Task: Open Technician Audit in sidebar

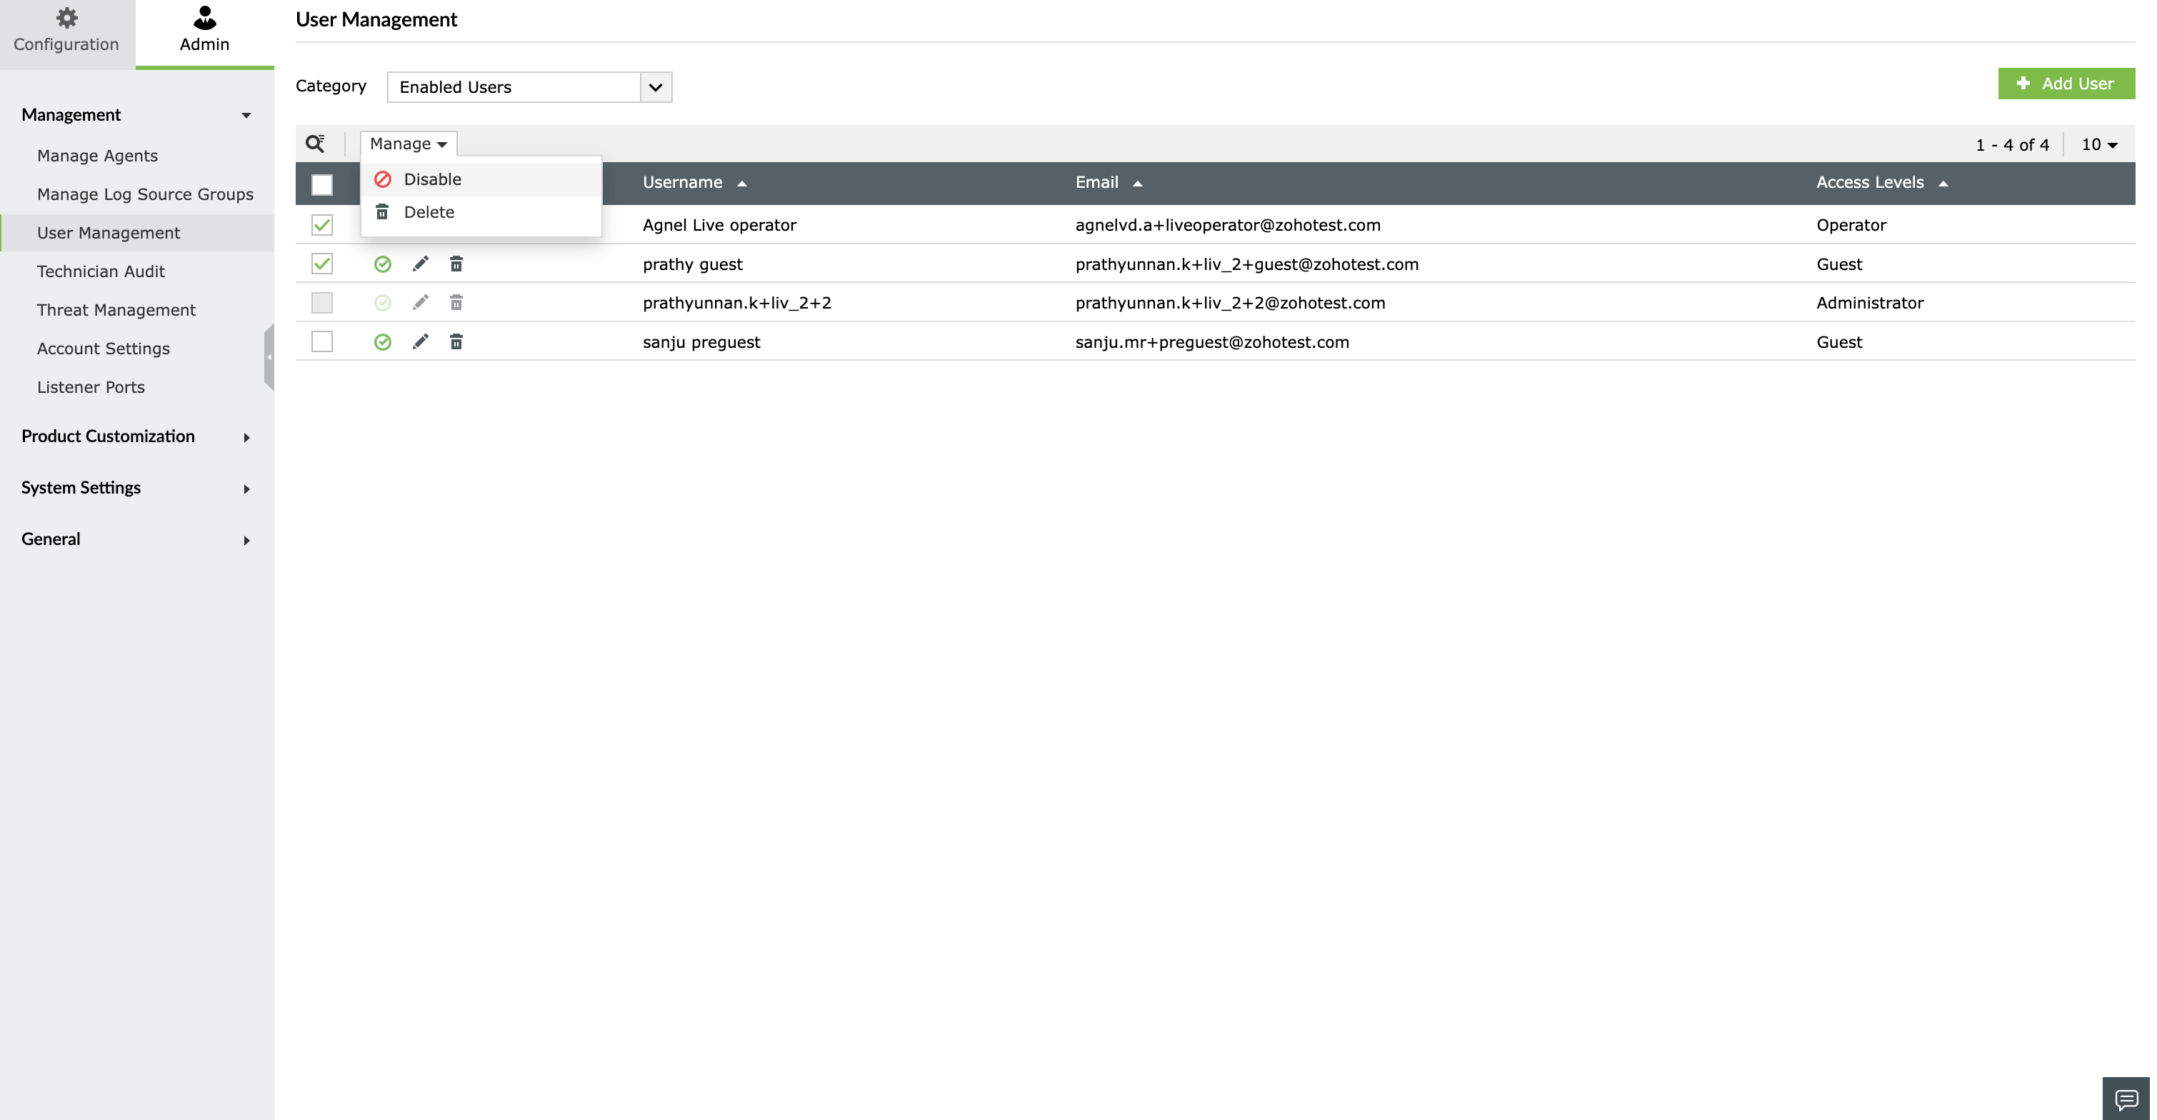Action: [x=101, y=271]
